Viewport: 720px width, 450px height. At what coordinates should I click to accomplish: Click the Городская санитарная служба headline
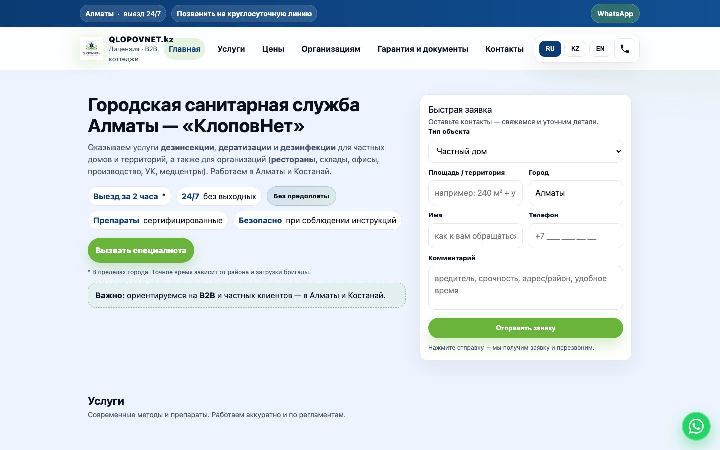224,115
